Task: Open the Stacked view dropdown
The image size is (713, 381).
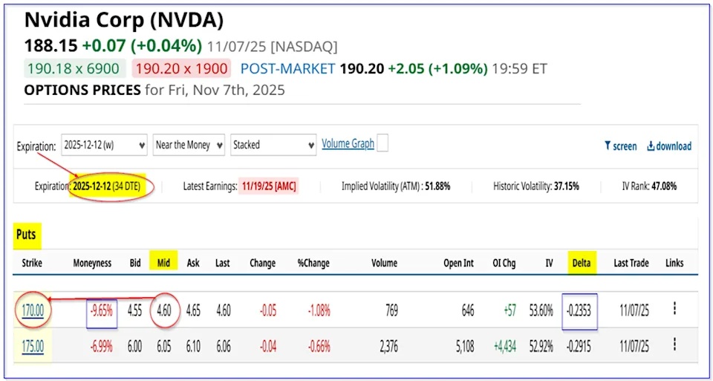Action: pyautogui.click(x=274, y=145)
